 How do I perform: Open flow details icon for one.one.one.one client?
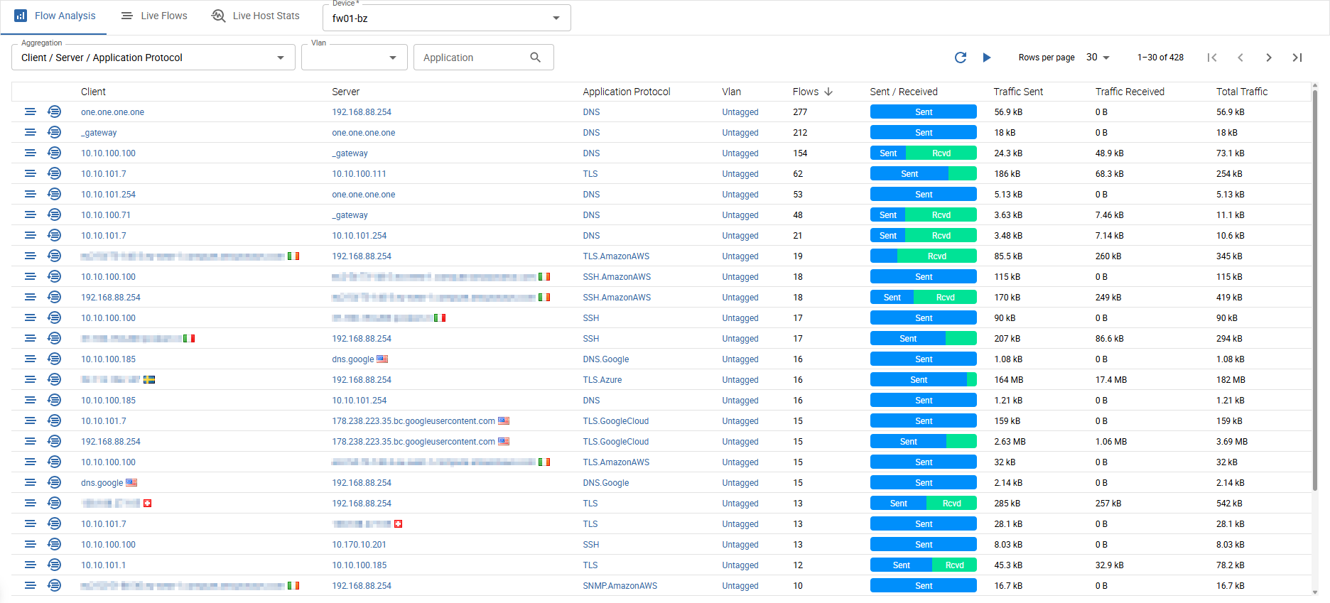(55, 112)
